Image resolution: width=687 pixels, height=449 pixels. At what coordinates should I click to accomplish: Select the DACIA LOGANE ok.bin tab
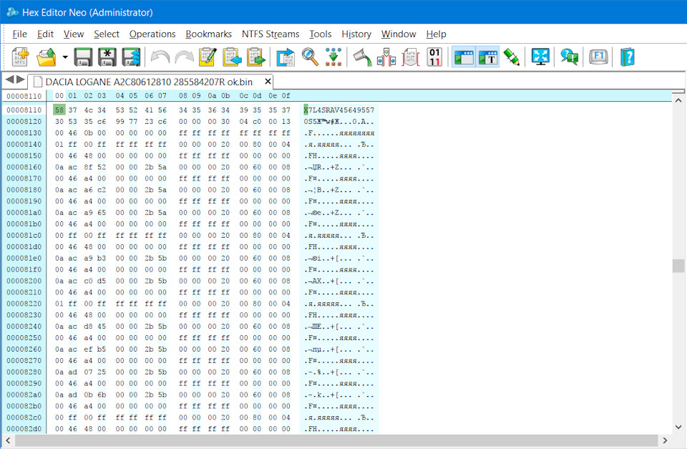coord(149,82)
